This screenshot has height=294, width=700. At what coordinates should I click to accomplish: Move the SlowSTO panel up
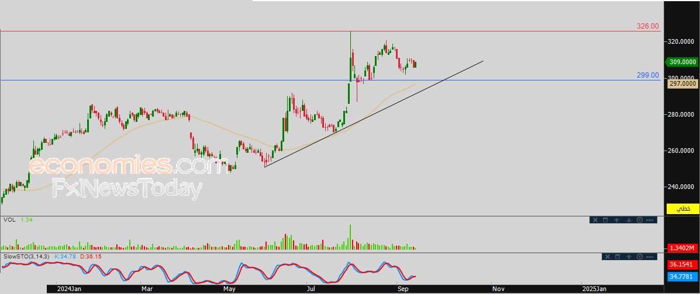[x=629, y=257]
